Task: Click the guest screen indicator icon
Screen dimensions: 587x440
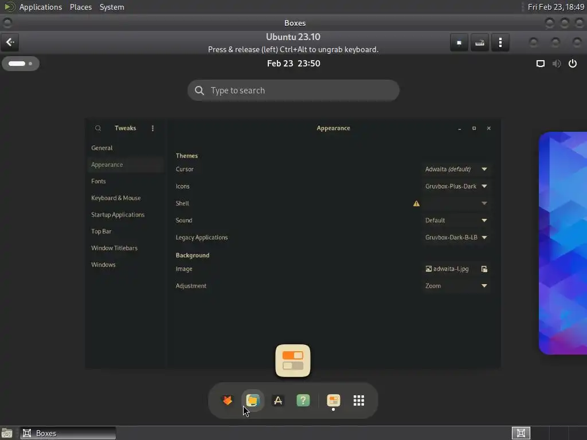Action: [x=540, y=64]
